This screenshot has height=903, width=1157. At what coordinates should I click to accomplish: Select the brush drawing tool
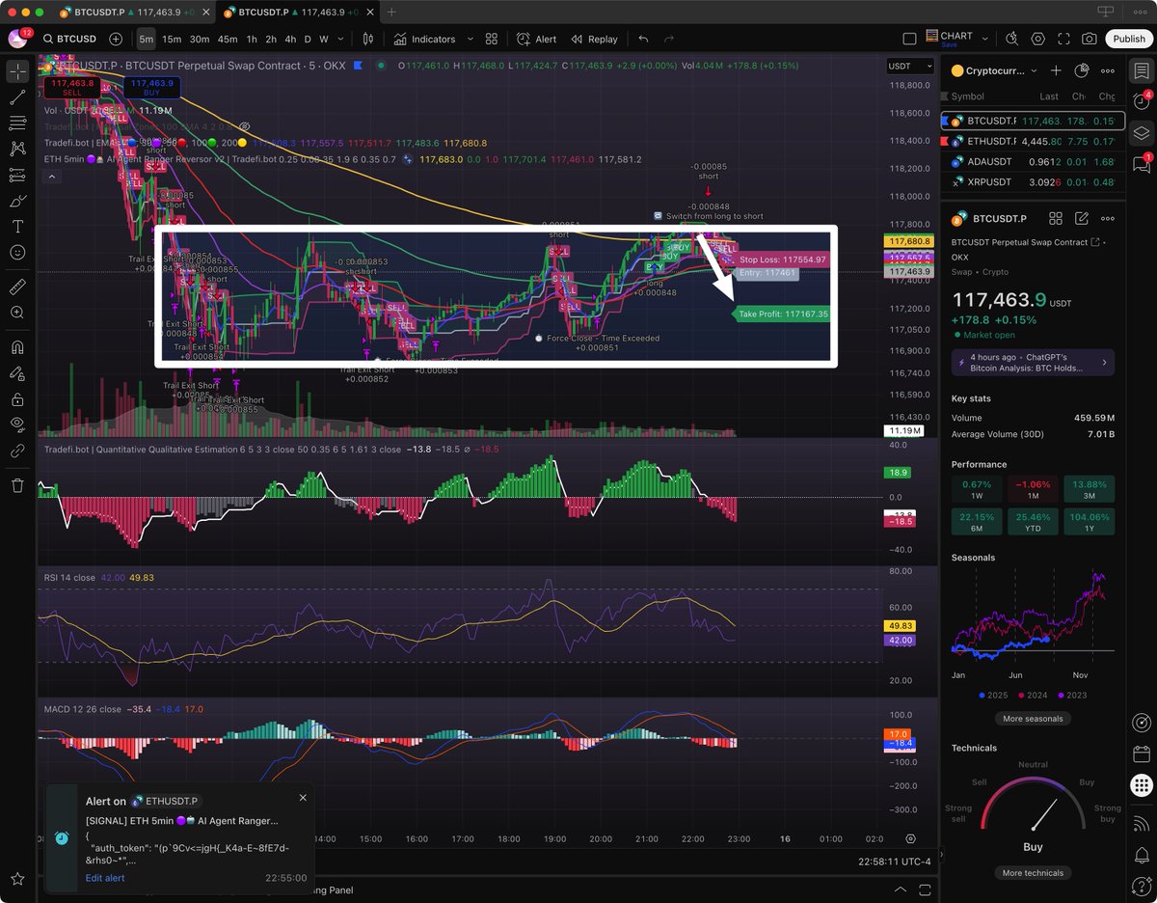[x=17, y=201]
